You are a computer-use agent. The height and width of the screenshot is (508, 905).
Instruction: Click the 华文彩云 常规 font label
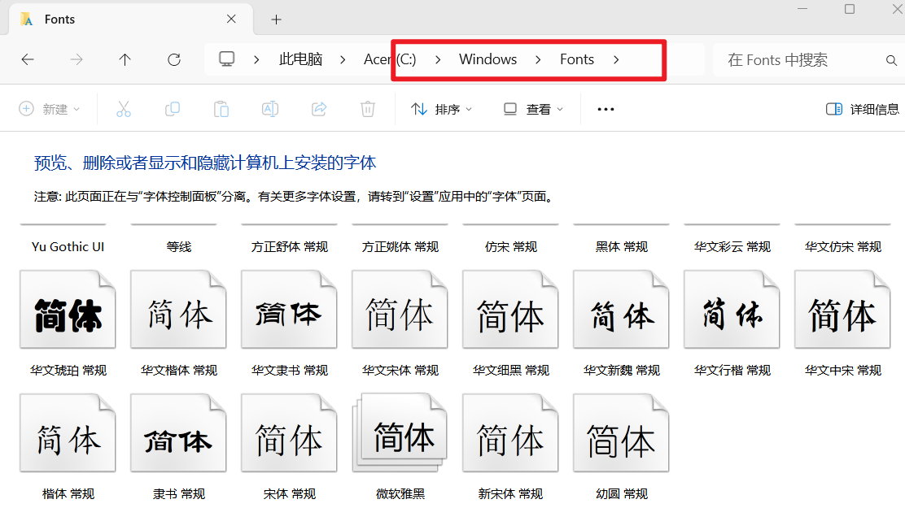pos(732,247)
